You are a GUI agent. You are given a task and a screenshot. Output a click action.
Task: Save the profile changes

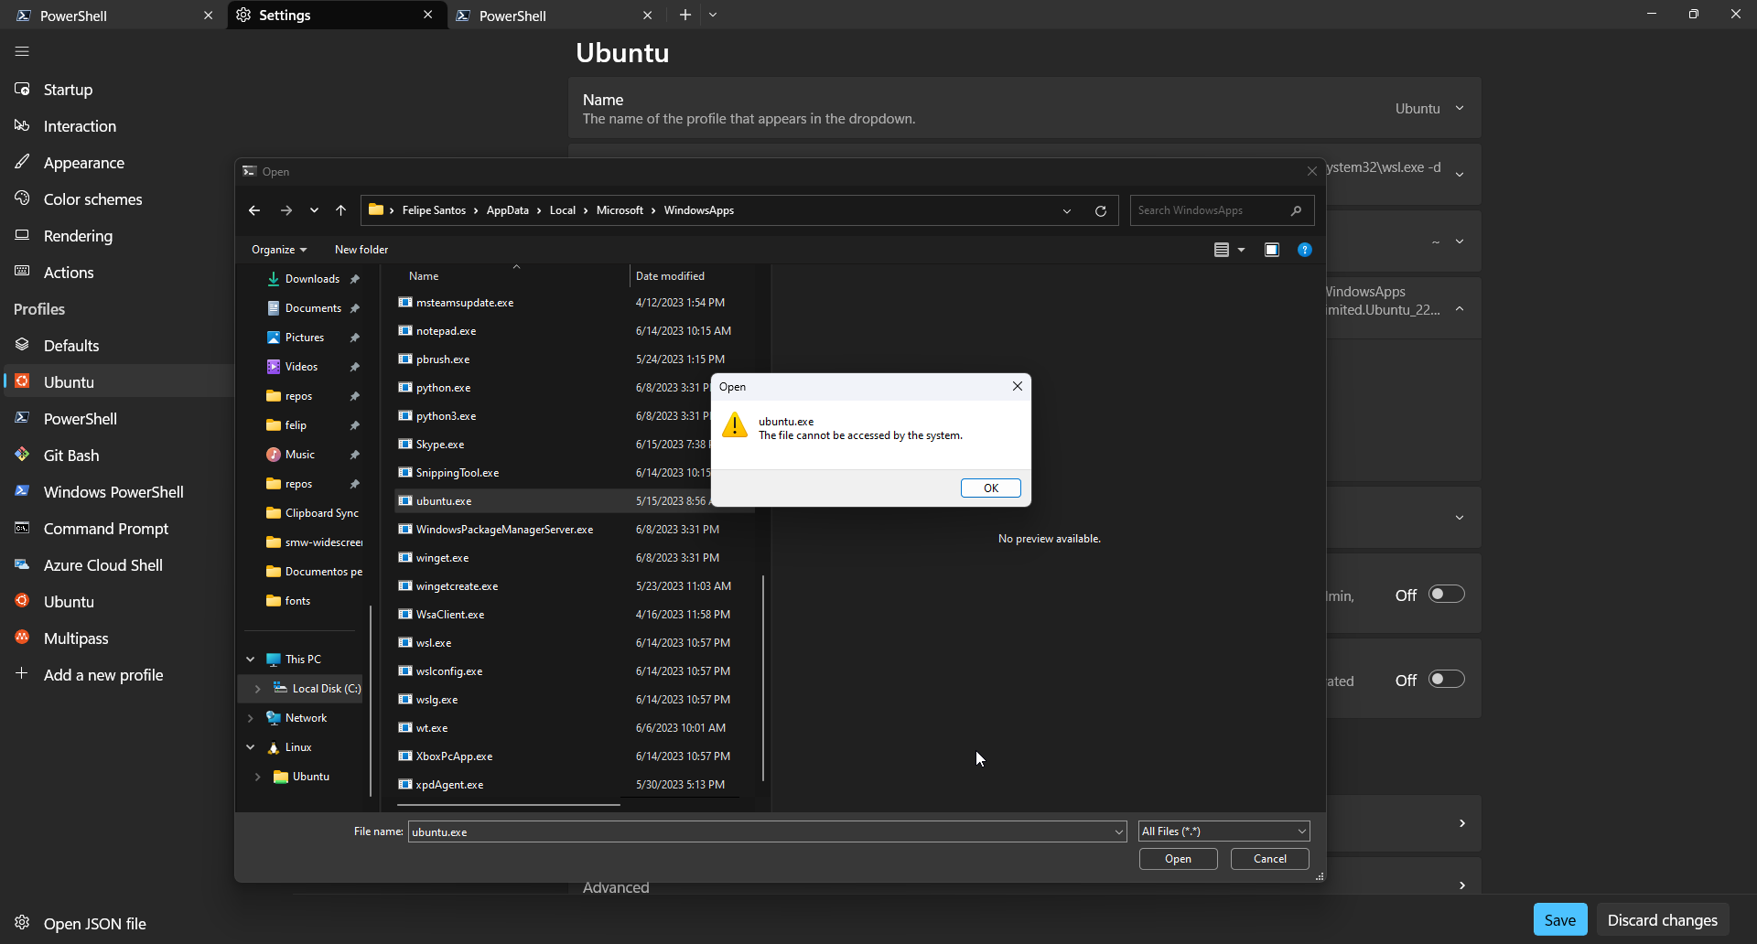(1558, 919)
